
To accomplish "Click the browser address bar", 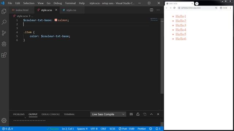I will (198, 8).
